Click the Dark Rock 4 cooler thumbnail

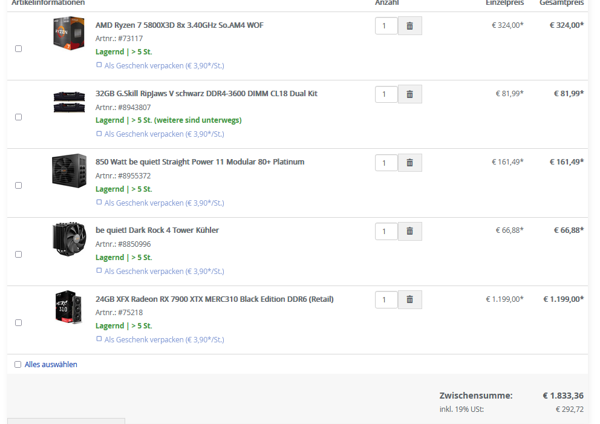pyautogui.click(x=70, y=239)
